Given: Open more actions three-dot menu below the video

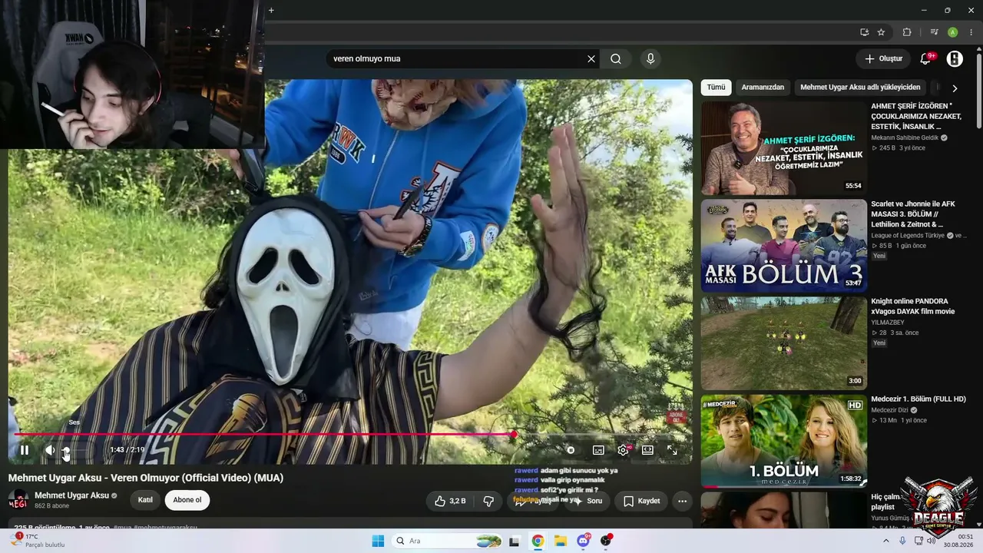Looking at the screenshot, I should tap(682, 501).
